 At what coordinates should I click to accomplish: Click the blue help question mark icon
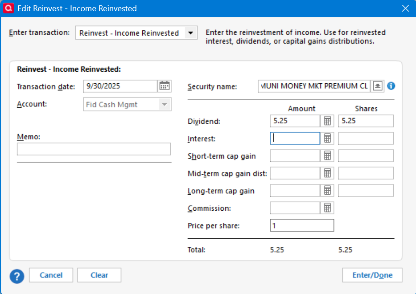16,276
